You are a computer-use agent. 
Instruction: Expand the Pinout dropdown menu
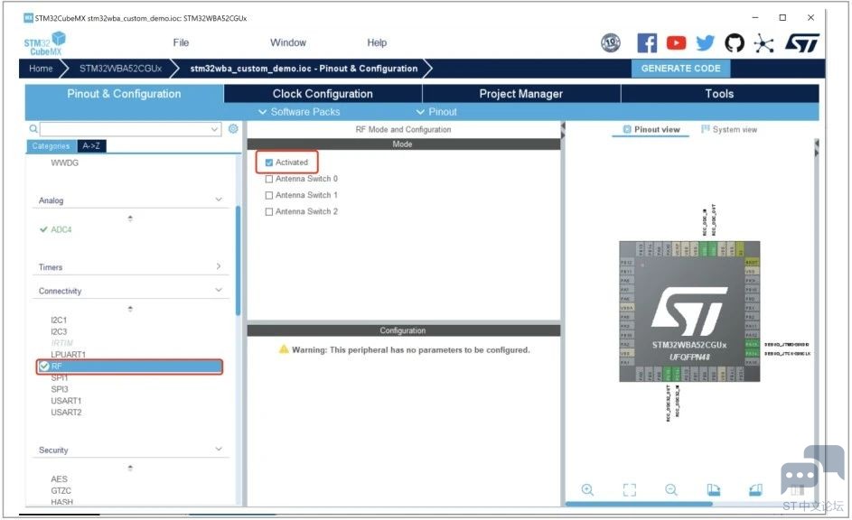coord(436,112)
